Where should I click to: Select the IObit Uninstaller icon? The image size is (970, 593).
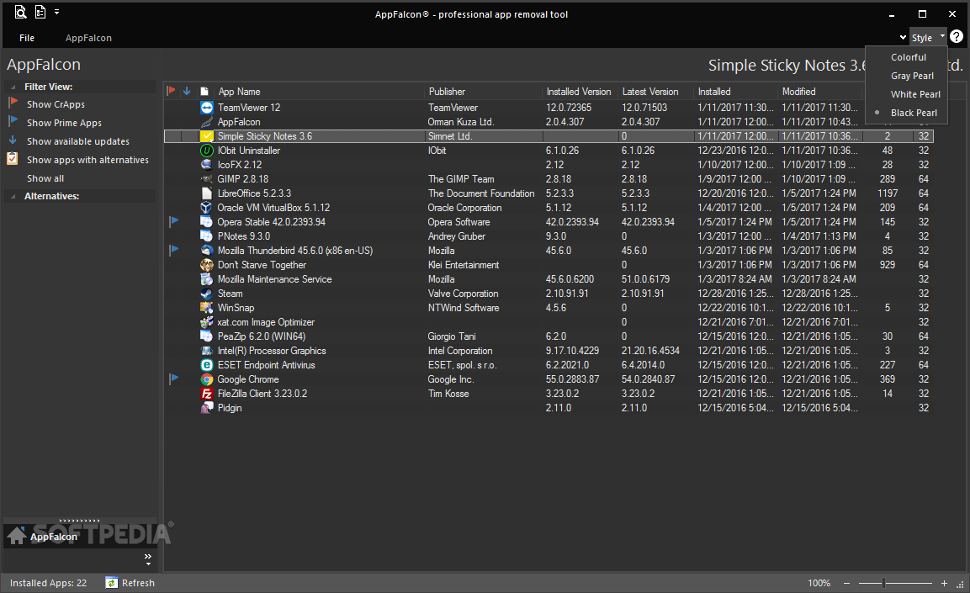click(207, 151)
